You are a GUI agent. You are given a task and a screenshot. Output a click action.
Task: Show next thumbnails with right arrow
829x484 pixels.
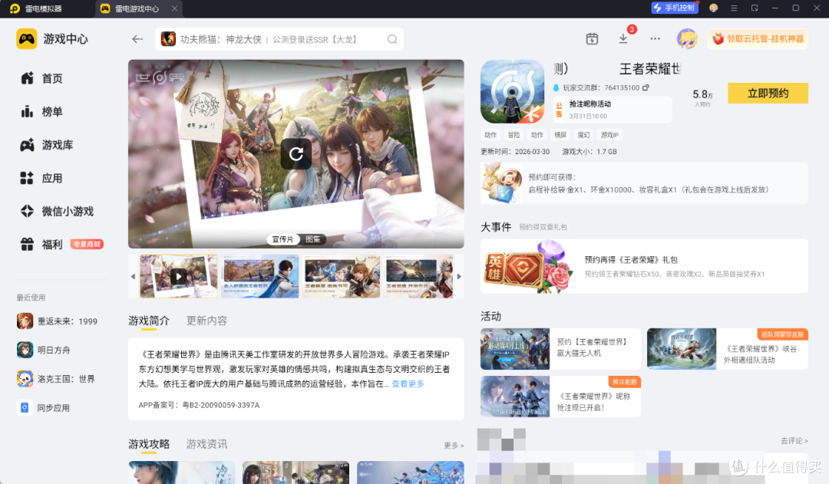click(x=459, y=276)
